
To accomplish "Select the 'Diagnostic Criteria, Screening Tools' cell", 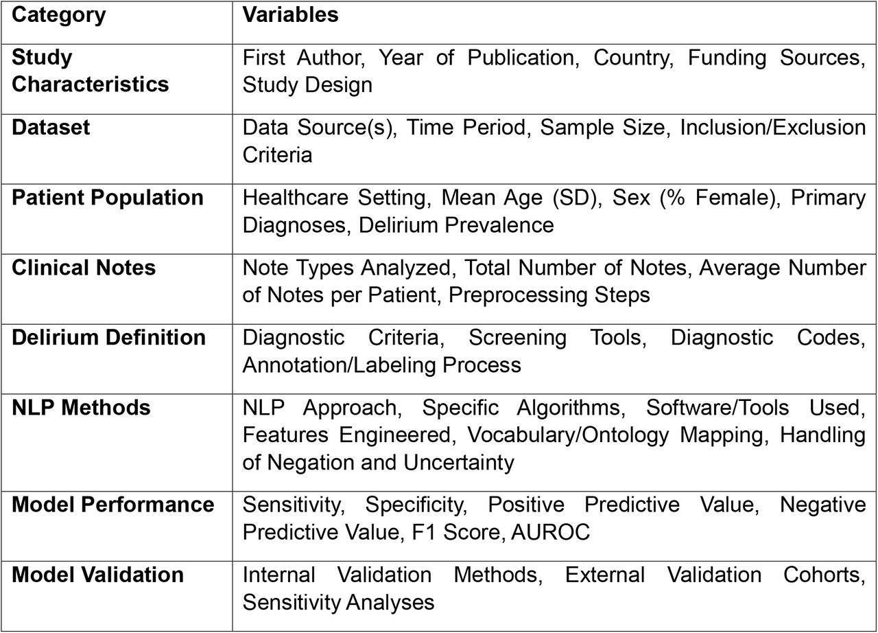I will coord(554,351).
